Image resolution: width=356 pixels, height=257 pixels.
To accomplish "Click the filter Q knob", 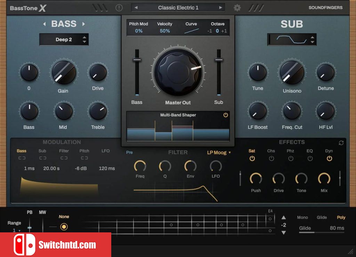I will 165,166.
